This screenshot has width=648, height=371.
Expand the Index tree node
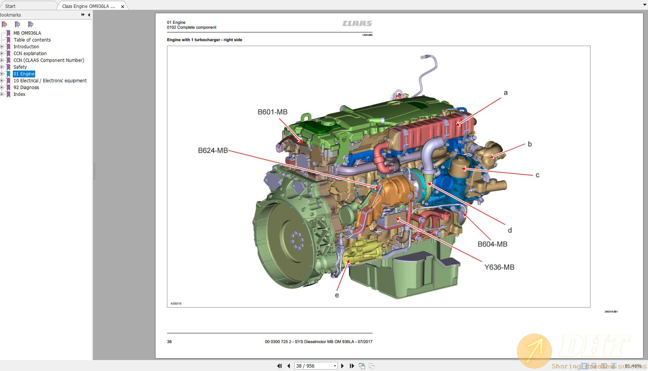pyautogui.click(x=2, y=94)
